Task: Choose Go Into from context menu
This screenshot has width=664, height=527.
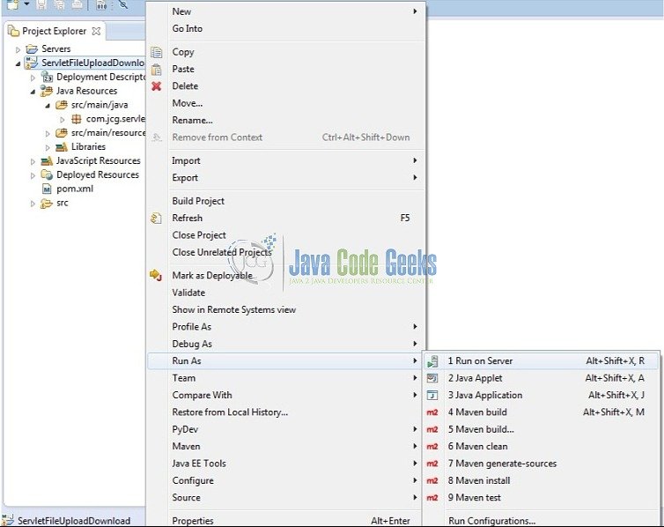Action: (x=286, y=28)
